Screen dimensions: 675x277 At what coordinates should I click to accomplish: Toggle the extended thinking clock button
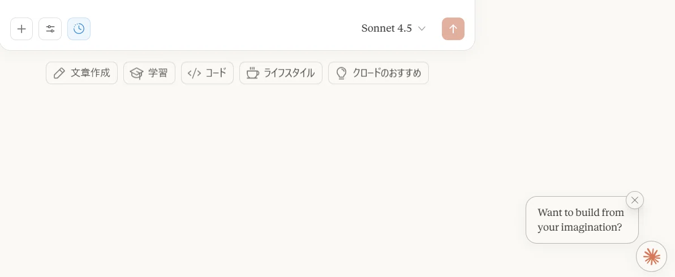point(79,29)
